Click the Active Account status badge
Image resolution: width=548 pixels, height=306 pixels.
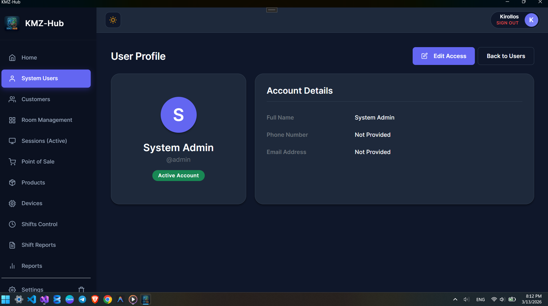click(178, 175)
